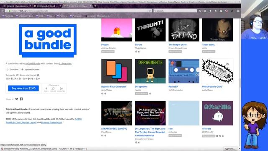Select the A Good Bundle tab
Screen dimensions: 268x151
(x=77, y=6)
